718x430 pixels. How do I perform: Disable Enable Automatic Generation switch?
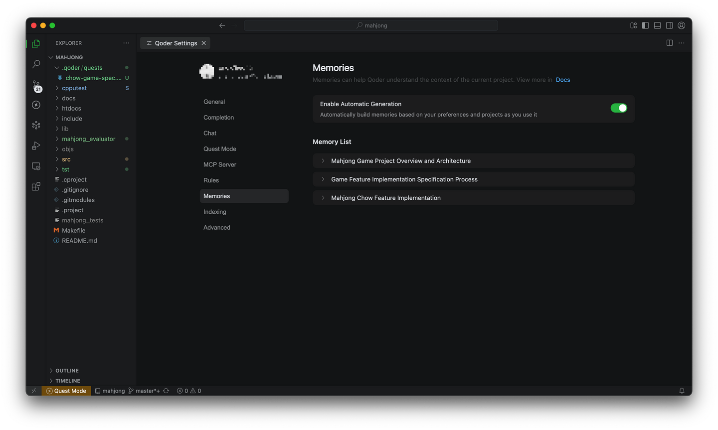(x=618, y=108)
